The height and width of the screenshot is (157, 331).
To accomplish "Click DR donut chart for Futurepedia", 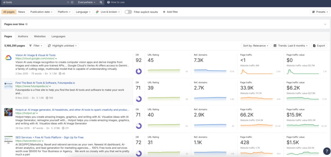I will [139, 99].
